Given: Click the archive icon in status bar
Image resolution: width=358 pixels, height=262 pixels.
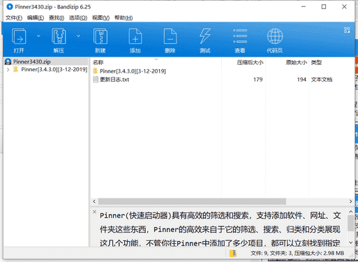Looking at the screenshot, I should pyautogui.click(x=233, y=253).
